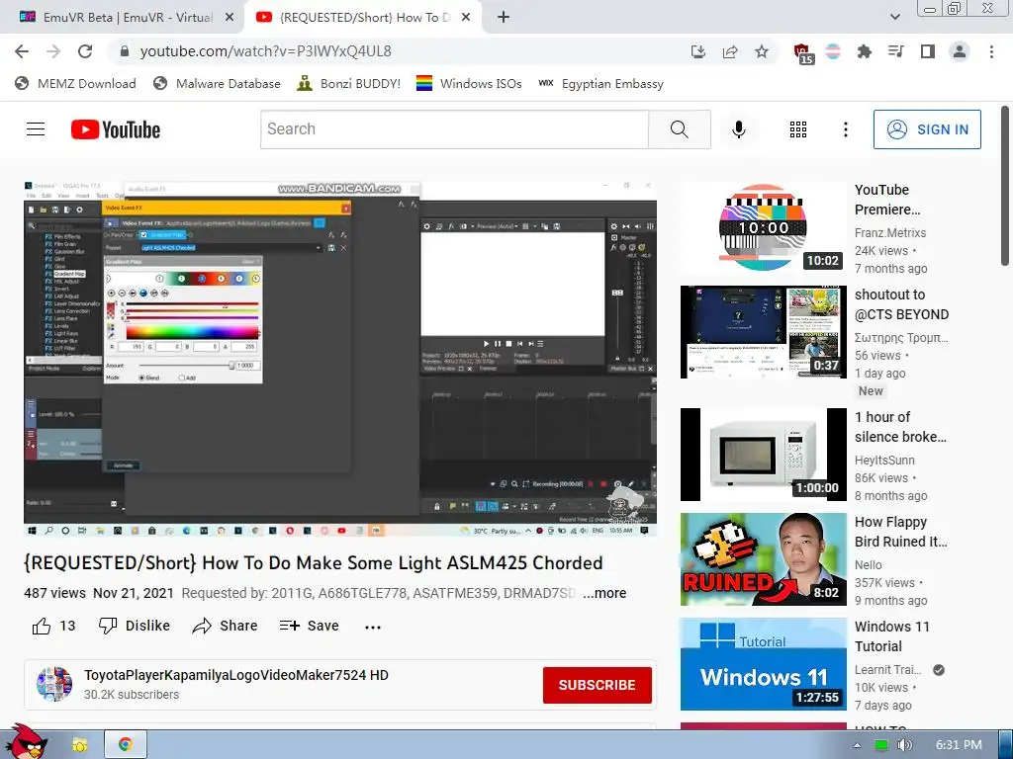Close the YouTube video tab
Image resolution: width=1013 pixels, height=759 pixels.
466,18
